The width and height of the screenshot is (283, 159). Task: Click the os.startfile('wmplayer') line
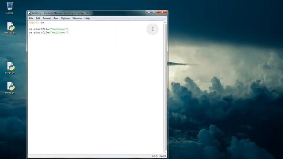pyautogui.click(x=49, y=29)
